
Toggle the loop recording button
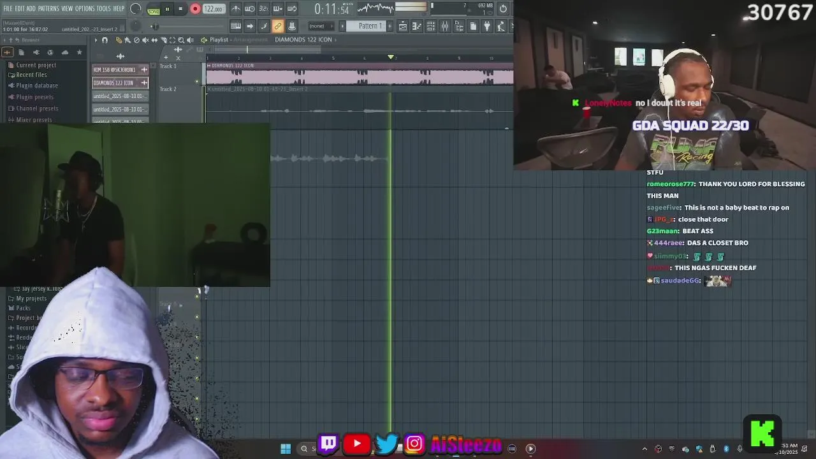tap(291, 9)
